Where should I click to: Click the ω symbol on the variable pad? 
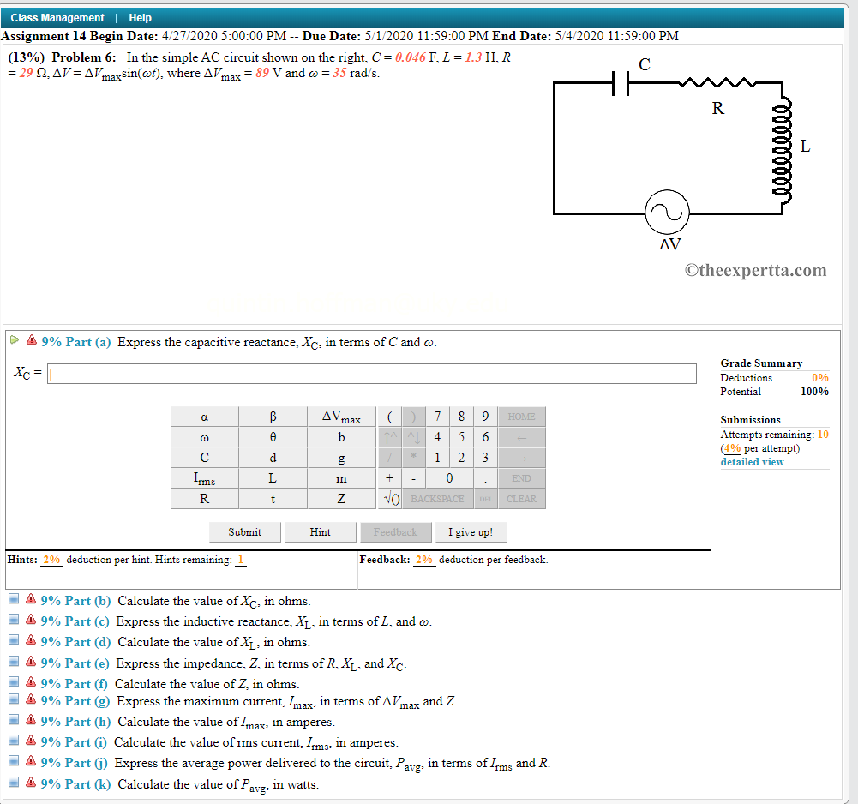point(204,437)
